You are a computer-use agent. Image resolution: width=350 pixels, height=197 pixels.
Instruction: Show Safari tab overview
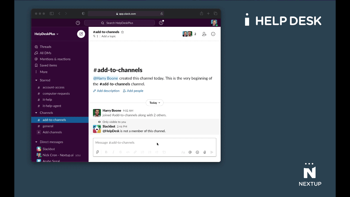click(x=215, y=14)
